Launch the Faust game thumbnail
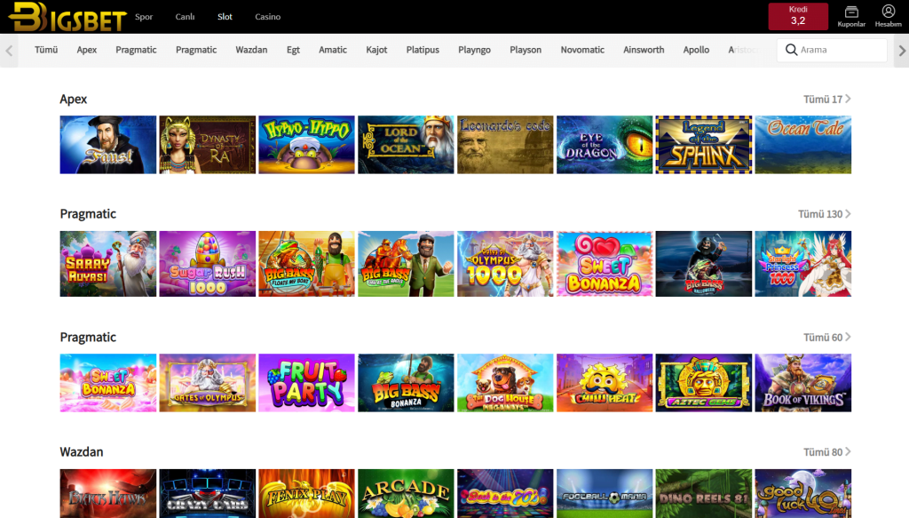The image size is (909, 518). pyautogui.click(x=108, y=145)
